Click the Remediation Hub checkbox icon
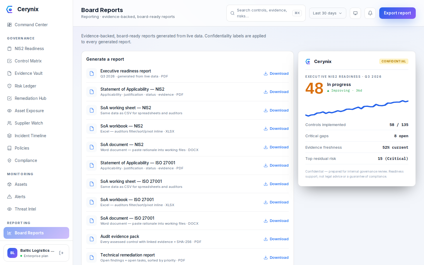This screenshot has width=424, height=265. coord(9,98)
